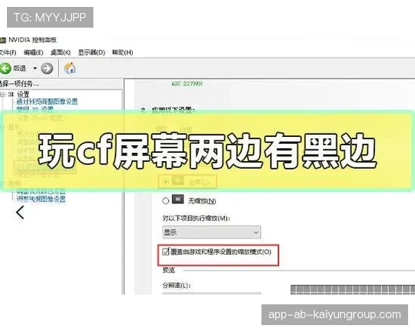Open the 桌面(K) menu
This screenshot has height=332, width=415.
point(61,53)
